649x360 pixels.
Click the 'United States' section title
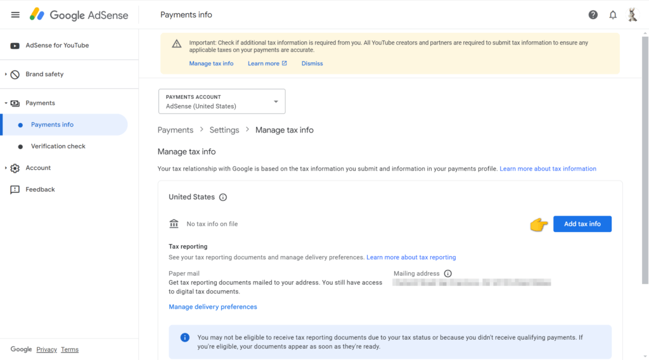[x=191, y=197]
